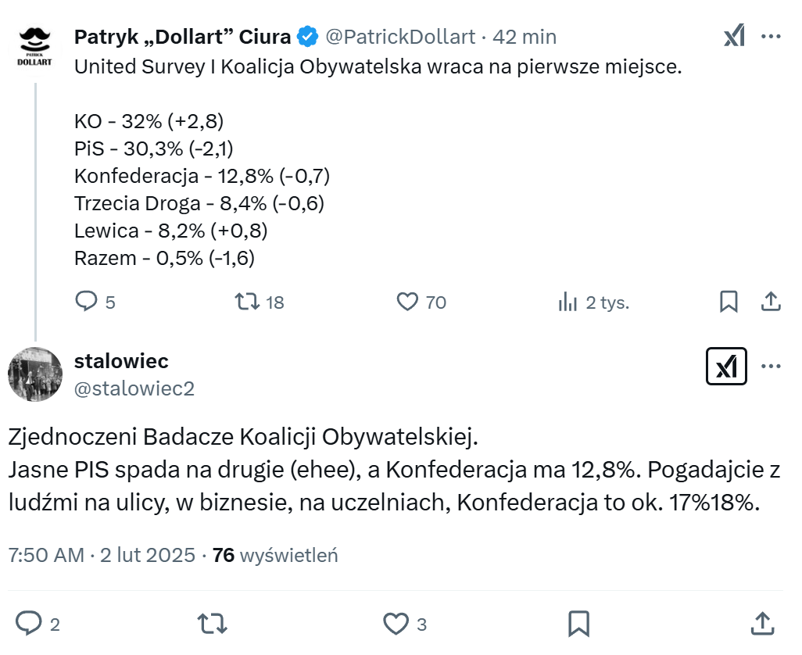Open more options menu on stalowiec's reply
Screen dimensions: 802x655
point(771,366)
